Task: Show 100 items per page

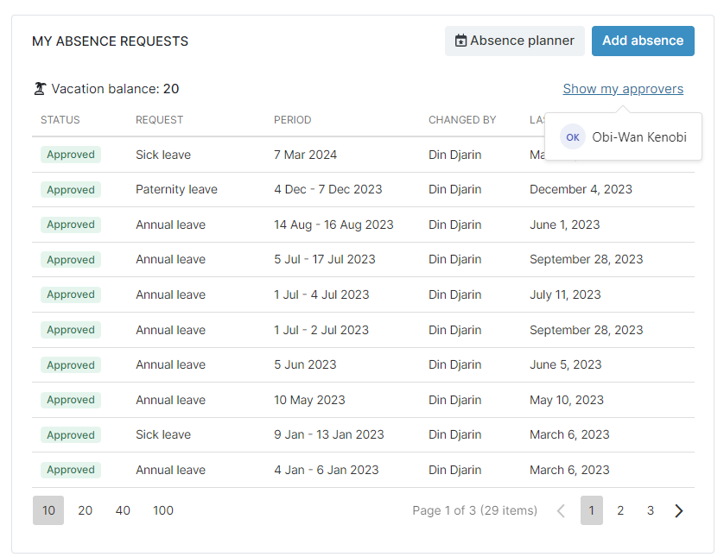Action: tap(163, 510)
